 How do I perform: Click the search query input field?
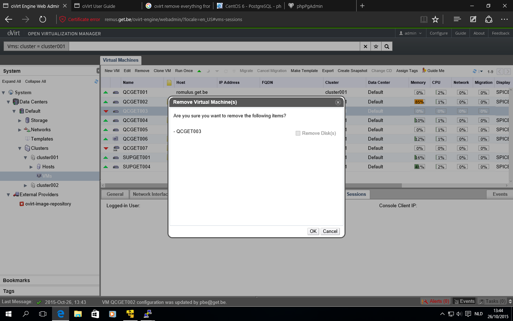pyautogui.click(x=214, y=46)
